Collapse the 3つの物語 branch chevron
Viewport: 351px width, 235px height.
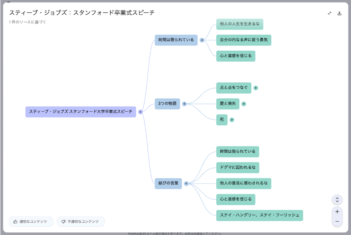[184, 104]
